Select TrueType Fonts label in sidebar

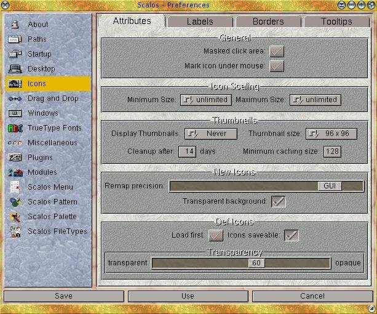click(55, 128)
